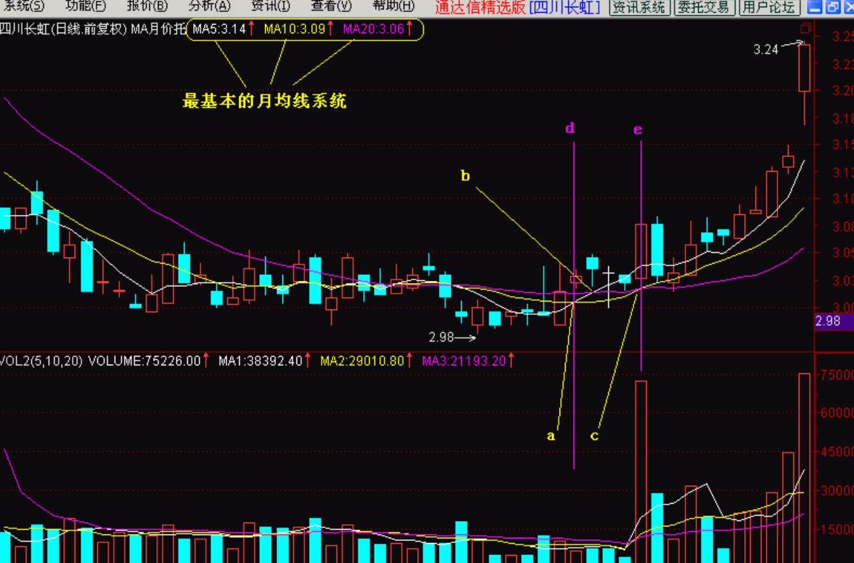Open the 资讯(I) menu
This screenshot has width=854, height=563.
coord(270,7)
